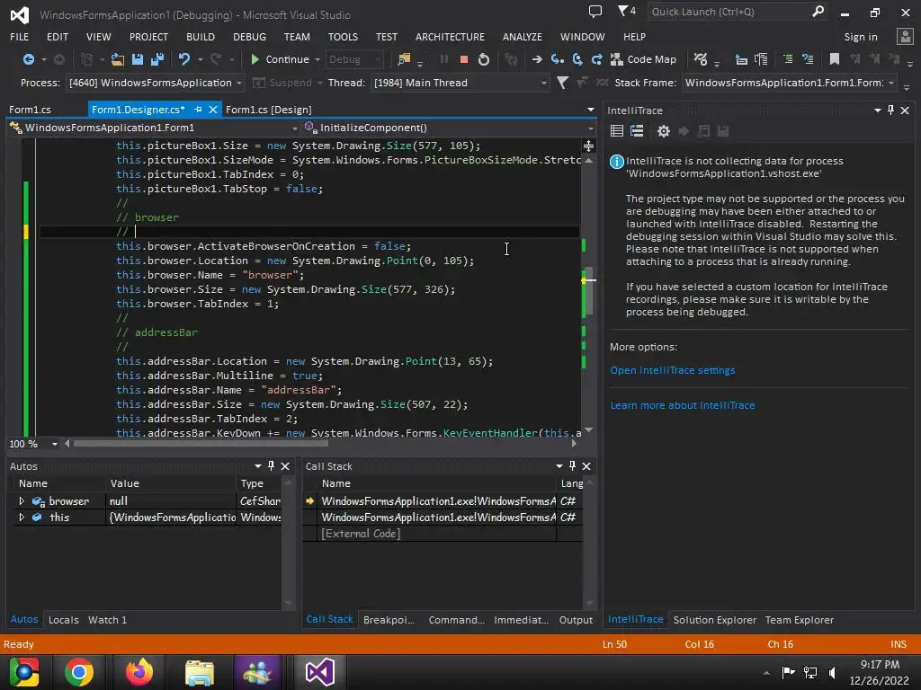Open the Solution Explorer tab
921x690 pixels.
pyautogui.click(x=715, y=620)
